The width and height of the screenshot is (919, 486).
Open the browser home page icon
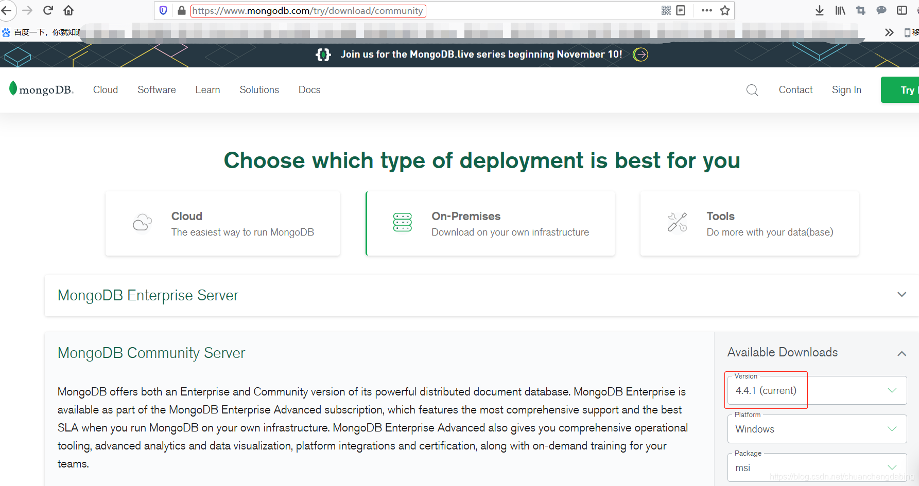(68, 10)
